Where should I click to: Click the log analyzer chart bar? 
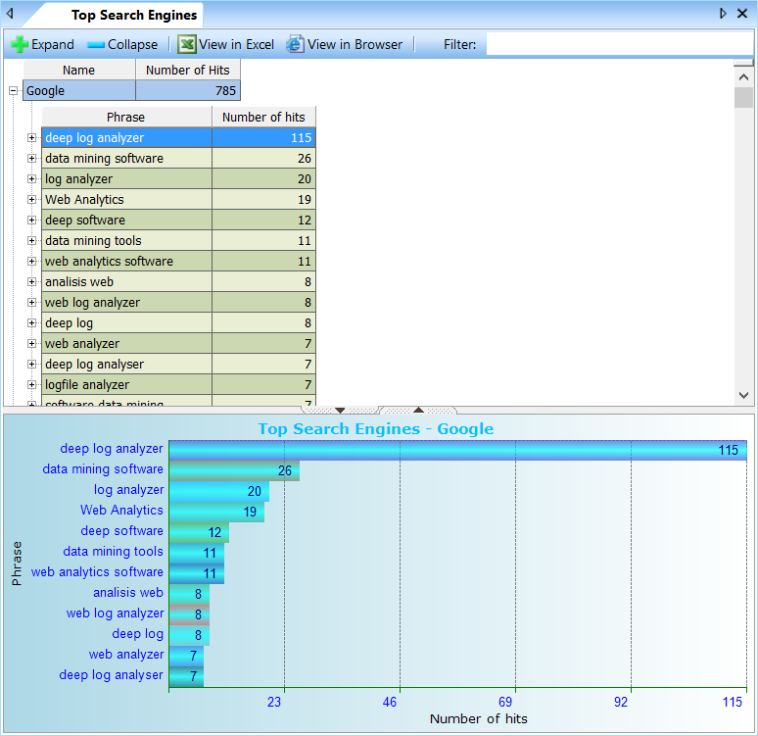pyautogui.click(x=219, y=491)
